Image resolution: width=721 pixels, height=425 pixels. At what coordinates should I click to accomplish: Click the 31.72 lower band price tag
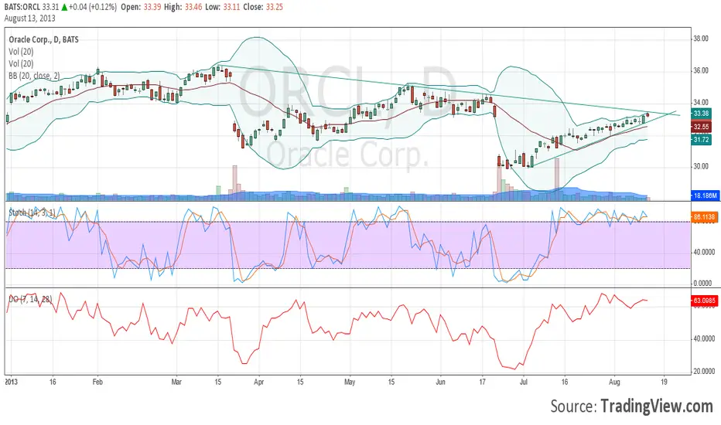701,139
